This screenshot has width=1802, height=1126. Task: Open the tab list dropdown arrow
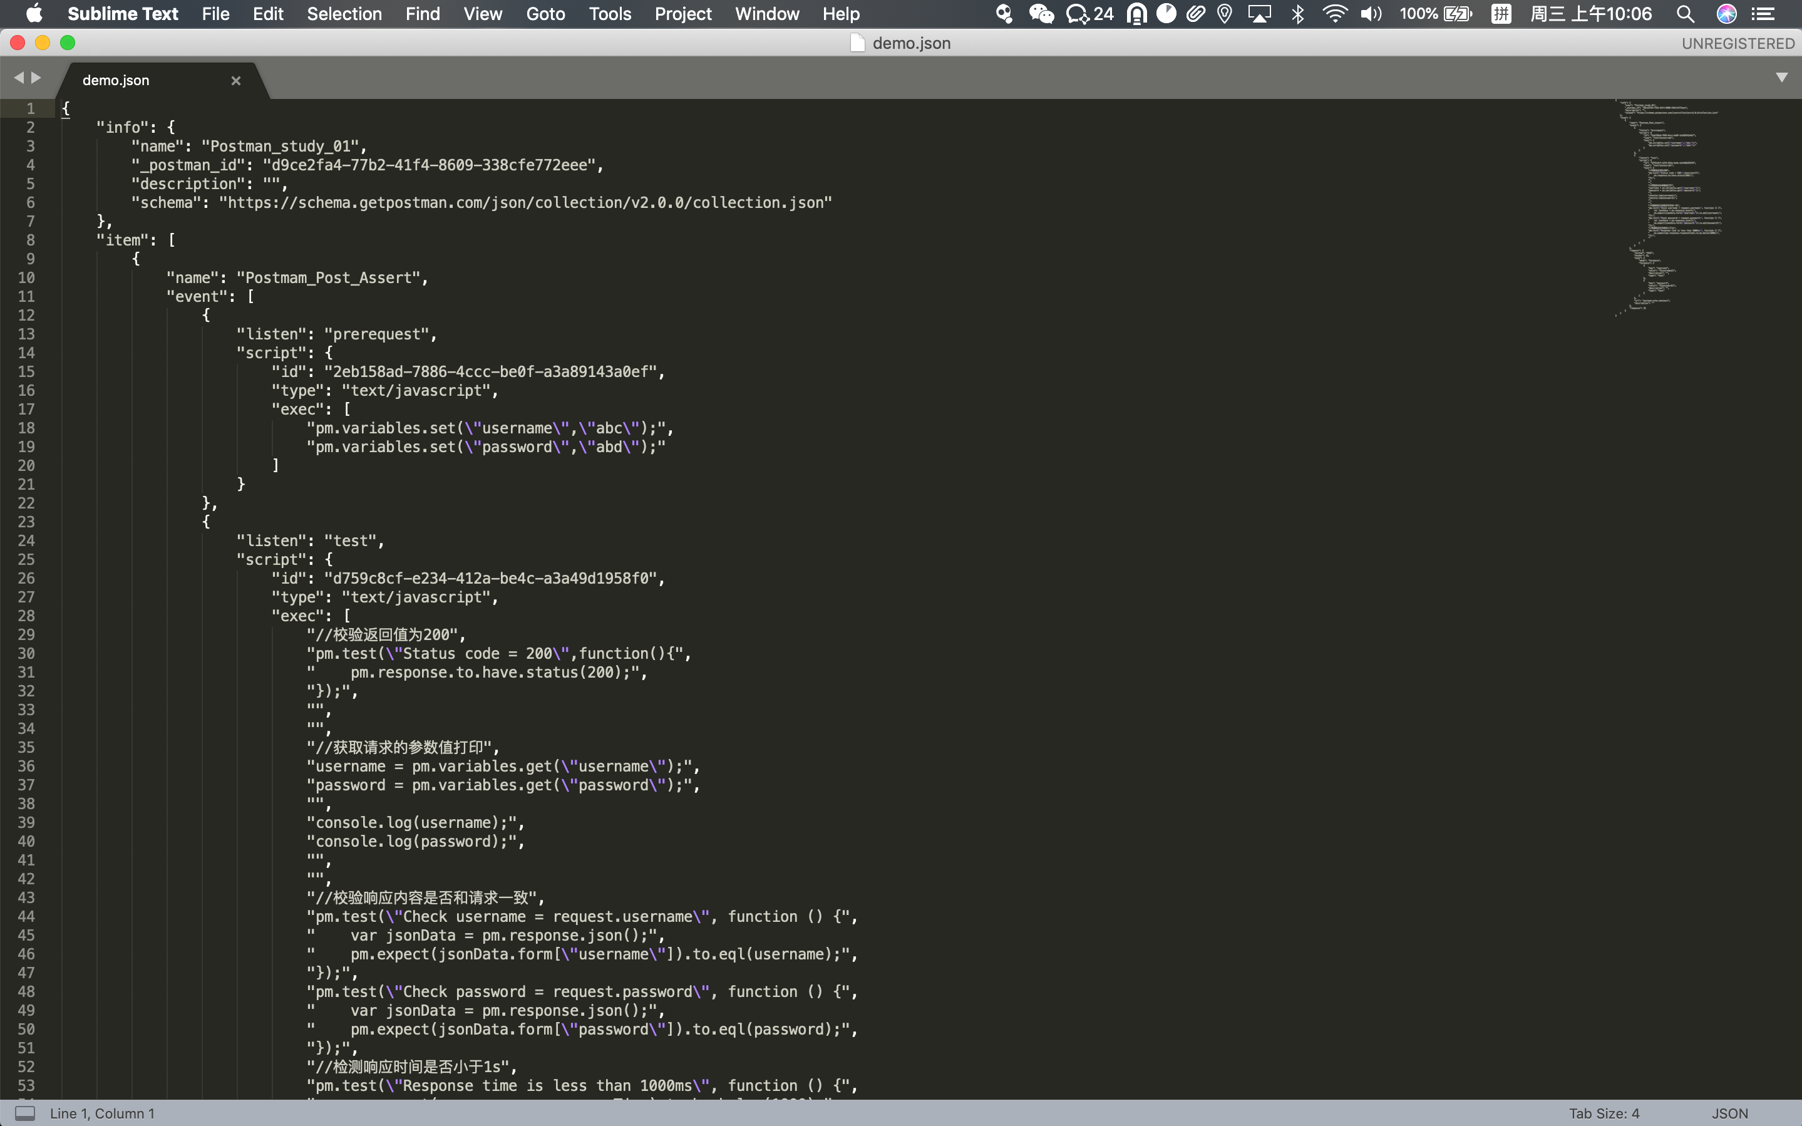tap(1782, 78)
